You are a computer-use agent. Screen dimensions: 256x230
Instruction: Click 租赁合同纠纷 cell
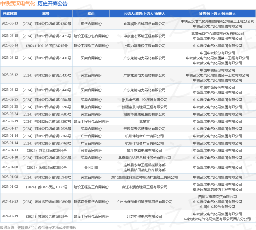[x=91, y=24]
